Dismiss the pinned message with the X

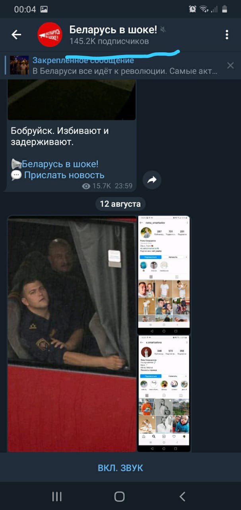[230, 65]
